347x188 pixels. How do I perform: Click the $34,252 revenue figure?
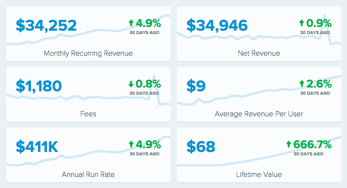click(x=46, y=26)
